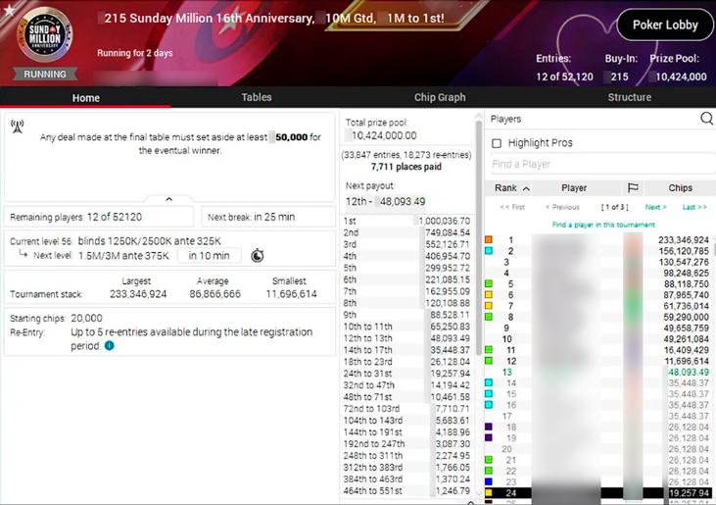Click the 10th to 11th payout row
This screenshot has height=505, width=716.
tap(406, 327)
